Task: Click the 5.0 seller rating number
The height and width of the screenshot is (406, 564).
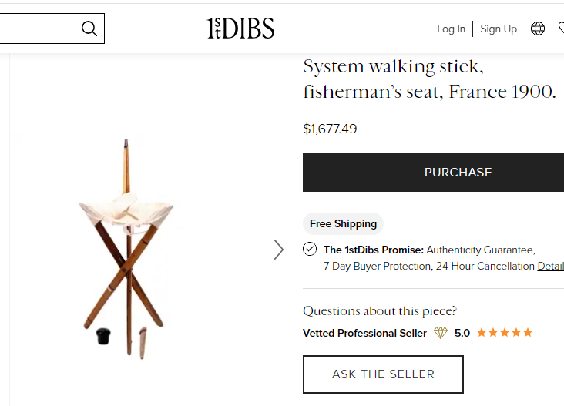Action: [462, 333]
